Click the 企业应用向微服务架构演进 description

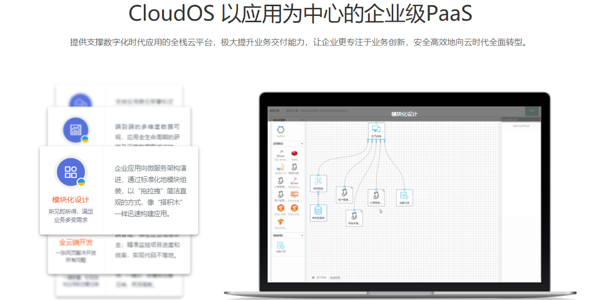click(151, 191)
